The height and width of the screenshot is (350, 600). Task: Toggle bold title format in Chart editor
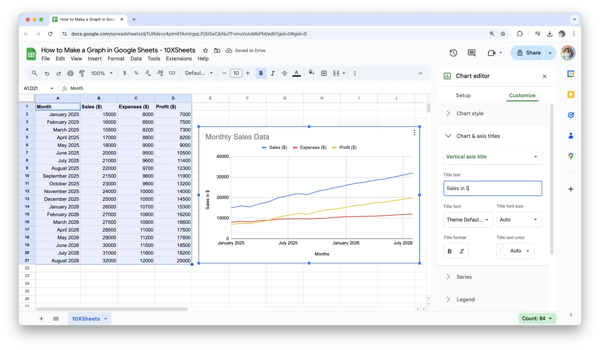click(x=450, y=251)
